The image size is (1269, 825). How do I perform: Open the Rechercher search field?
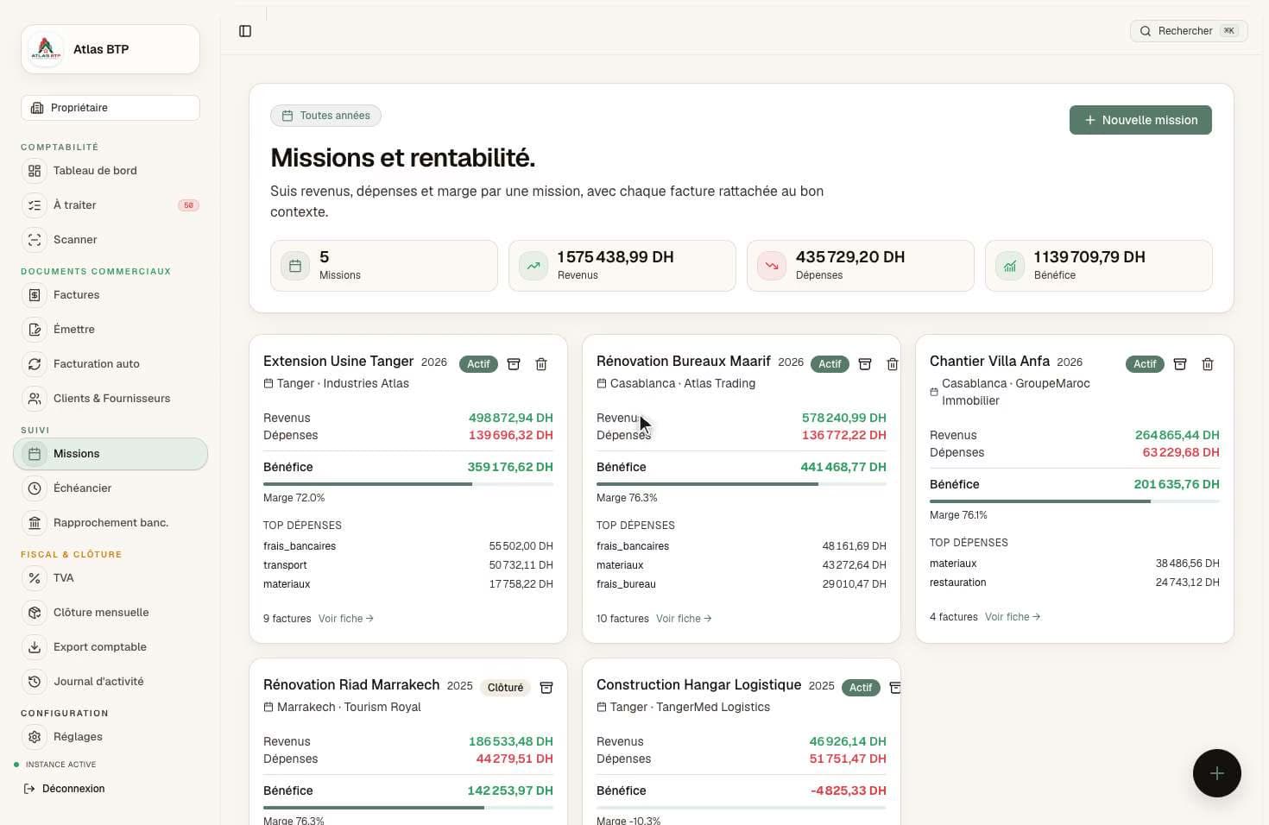click(x=1189, y=31)
